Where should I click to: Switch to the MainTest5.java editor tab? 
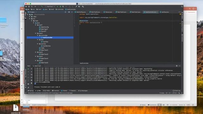click(x=95, y=12)
